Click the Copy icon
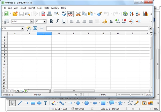Screen dimensions: 161x112 (x=85, y=14)
